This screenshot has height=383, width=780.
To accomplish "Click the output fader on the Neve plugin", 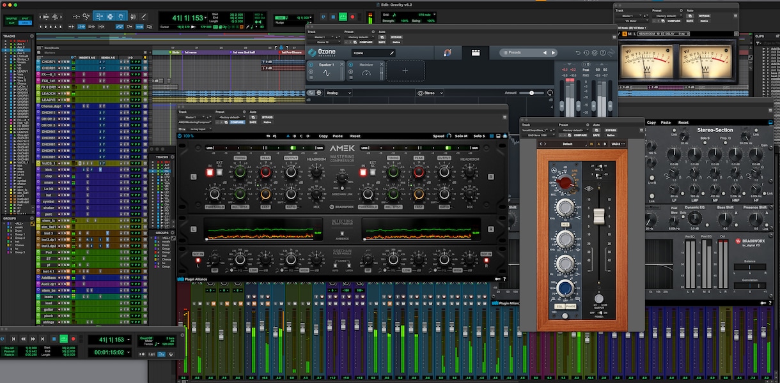I will (x=599, y=216).
